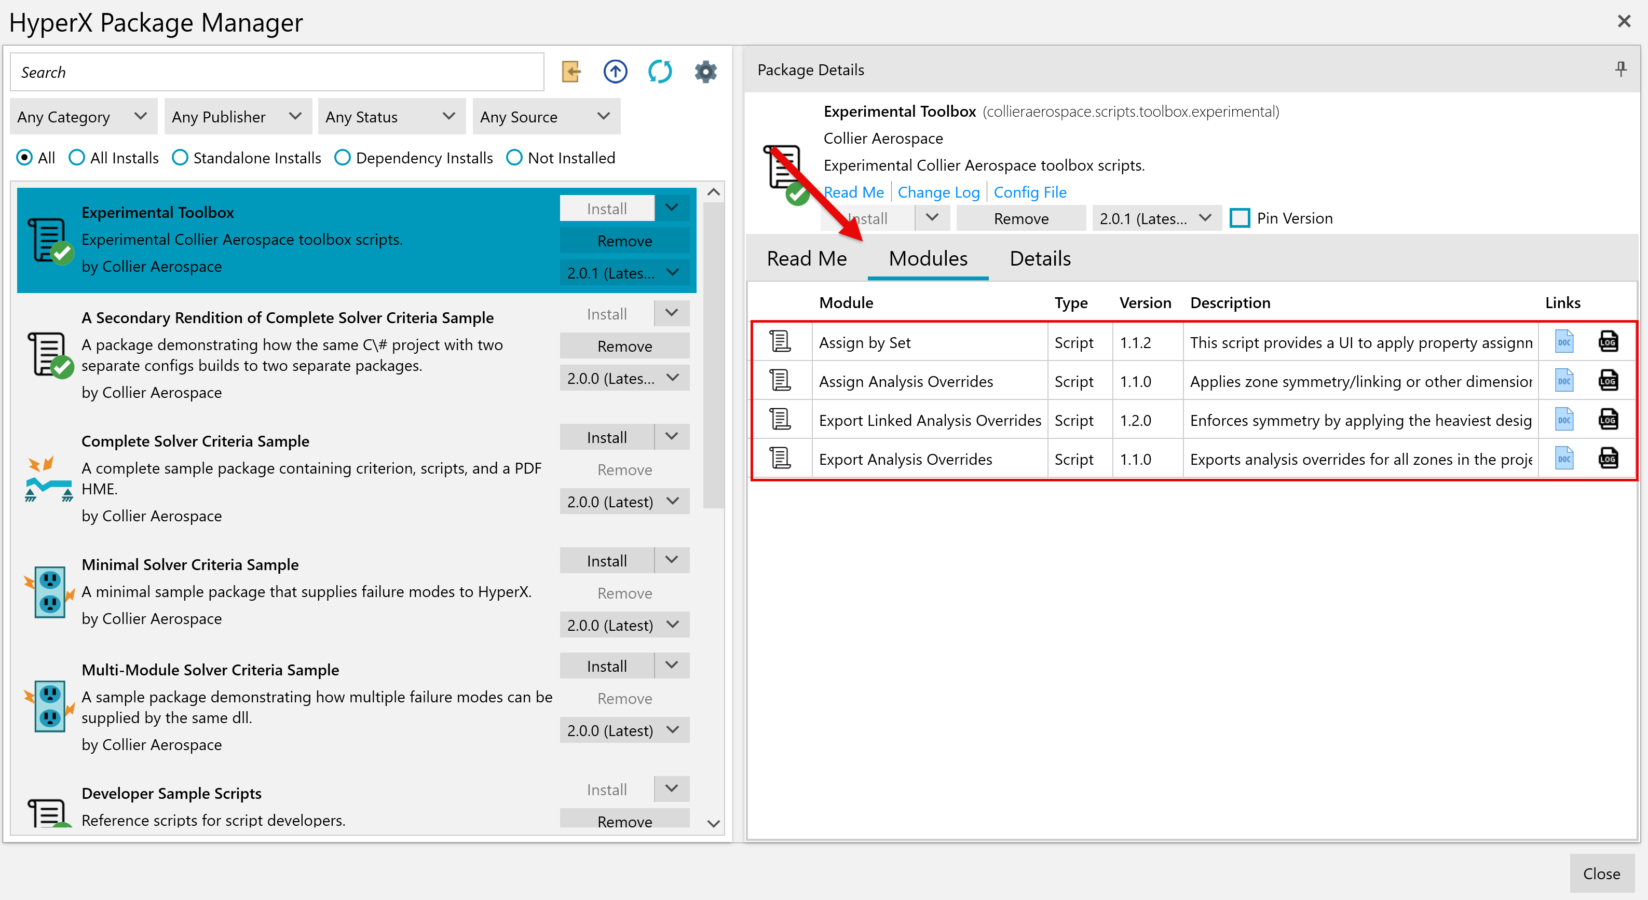This screenshot has height=900, width=1648.
Task: Open the Any Status dropdown
Action: 391,116
